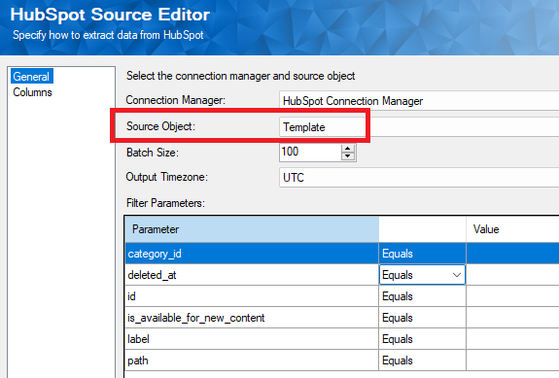Click the Value cell for deleted_at

click(512, 275)
